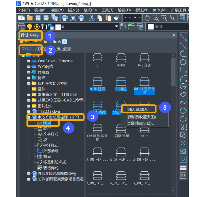Screen dimensions: 205x197
Task: Open the 文件(F) menu
Action: (24, 10)
